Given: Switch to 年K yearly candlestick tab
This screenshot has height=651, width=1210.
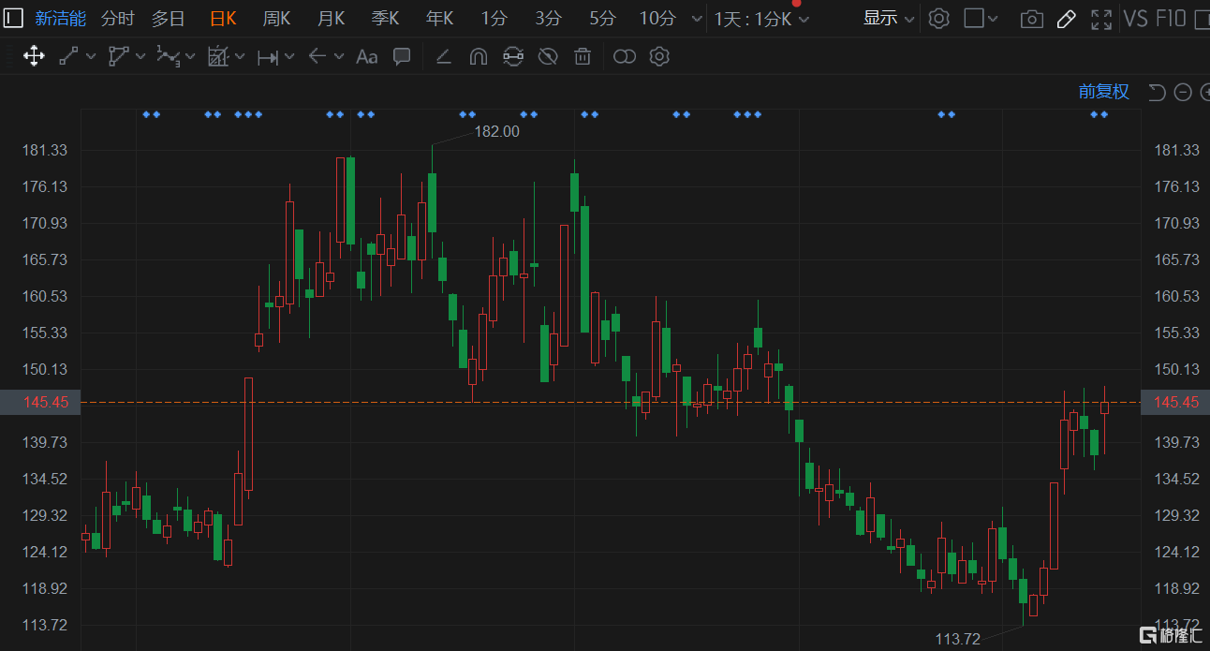Looking at the screenshot, I should tap(440, 18).
